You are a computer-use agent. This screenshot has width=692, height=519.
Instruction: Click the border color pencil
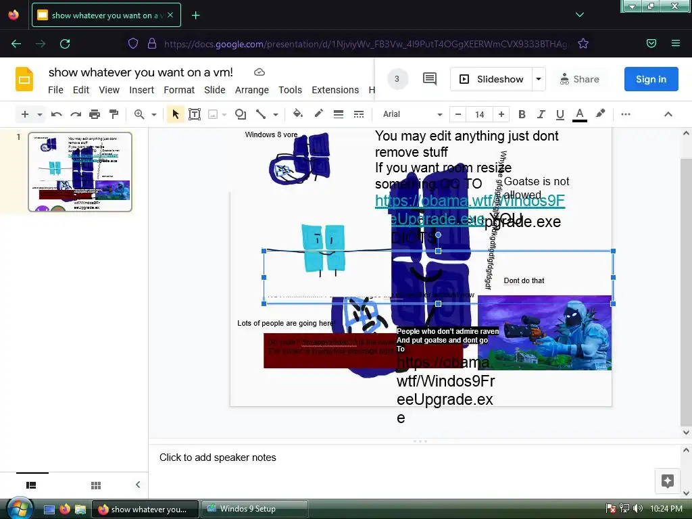coord(318,114)
